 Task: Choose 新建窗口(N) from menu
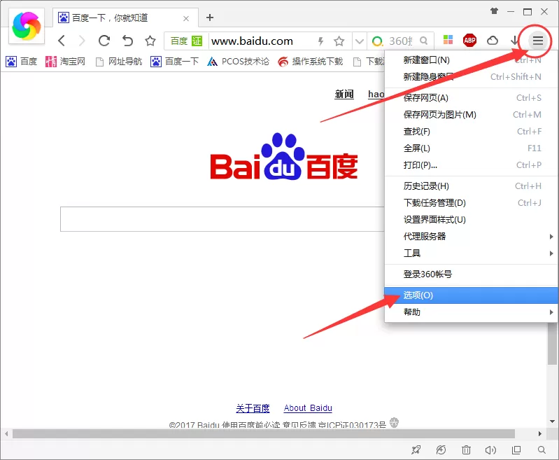(x=472, y=60)
